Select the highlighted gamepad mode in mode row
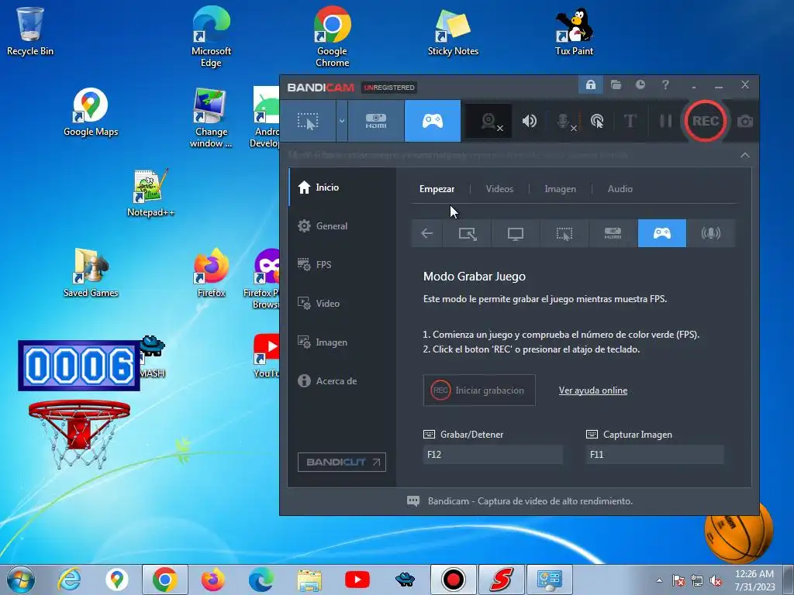 (x=662, y=233)
